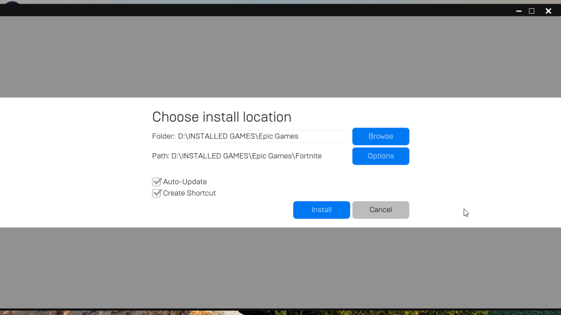Image resolution: width=561 pixels, height=315 pixels.
Task: Toggle the Create Shortcut checkbox
Action: click(x=157, y=193)
